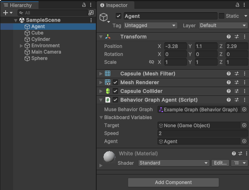Collapse the SampleScene foldout
The width and height of the screenshot is (249, 190).
pyautogui.click(x=16, y=20)
